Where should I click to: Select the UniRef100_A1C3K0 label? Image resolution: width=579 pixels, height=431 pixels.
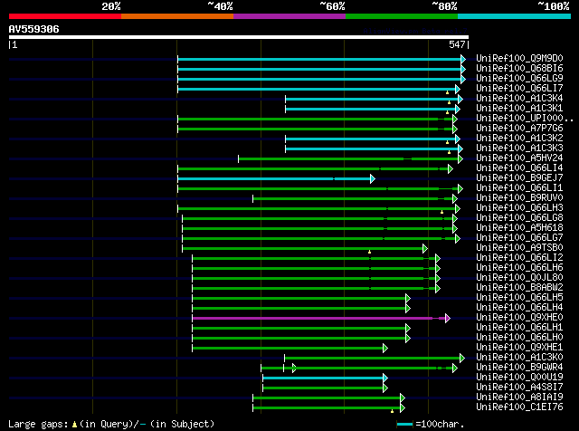519,358
